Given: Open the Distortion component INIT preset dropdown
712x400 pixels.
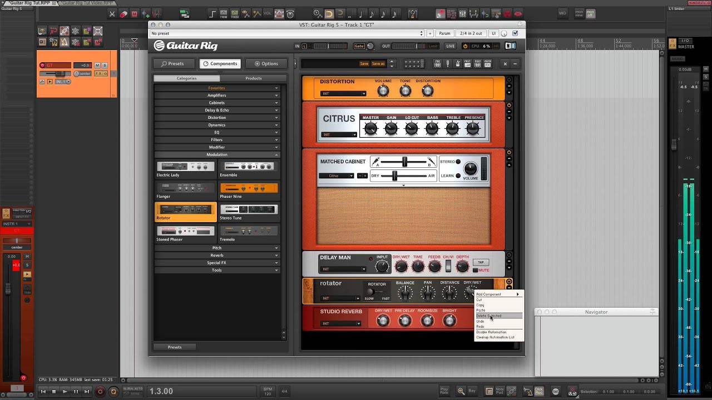Looking at the screenshot, I should click(x=343, y=93).
